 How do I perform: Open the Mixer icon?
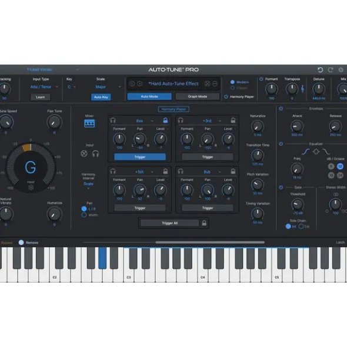tap(89, 123)
